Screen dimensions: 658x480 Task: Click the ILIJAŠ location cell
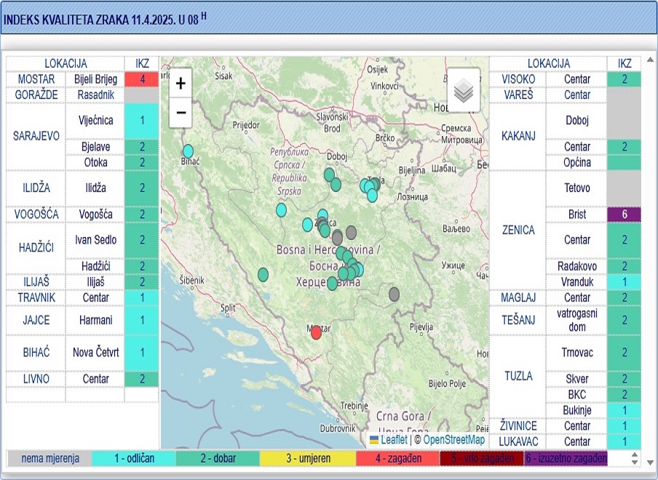click(x=36, y=281)
